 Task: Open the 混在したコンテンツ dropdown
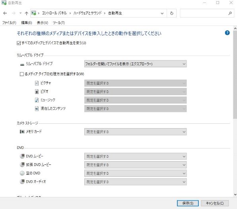pos(136,109)
